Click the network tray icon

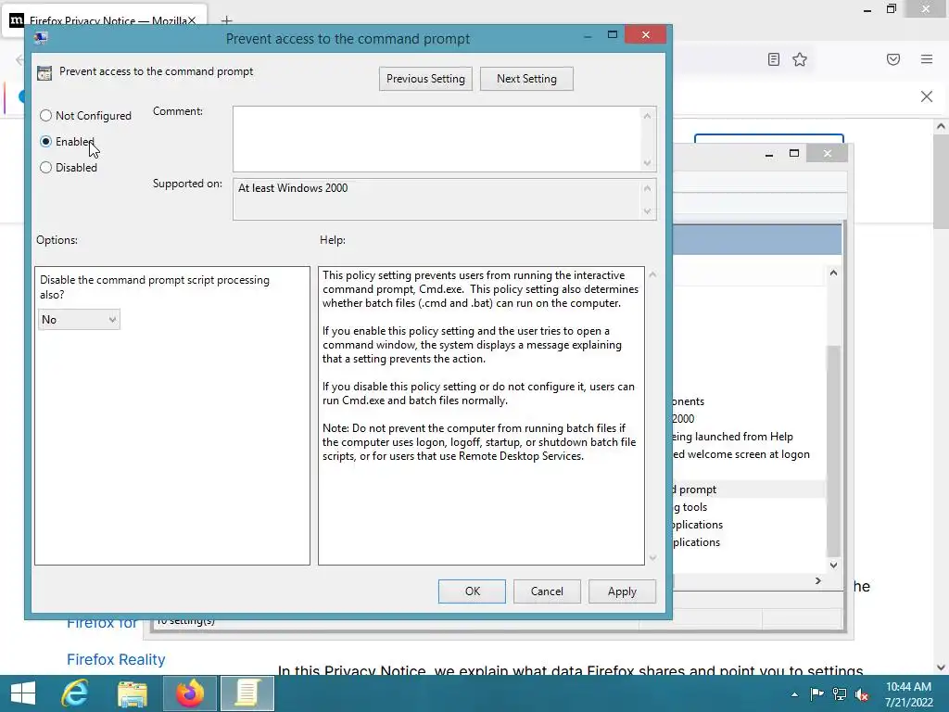click(840, 694)
